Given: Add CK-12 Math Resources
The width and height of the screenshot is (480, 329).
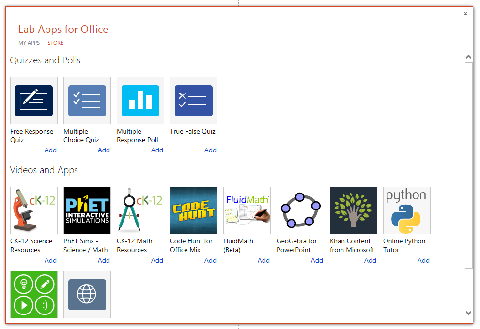Looking at the screenshot, I should 157,260.
